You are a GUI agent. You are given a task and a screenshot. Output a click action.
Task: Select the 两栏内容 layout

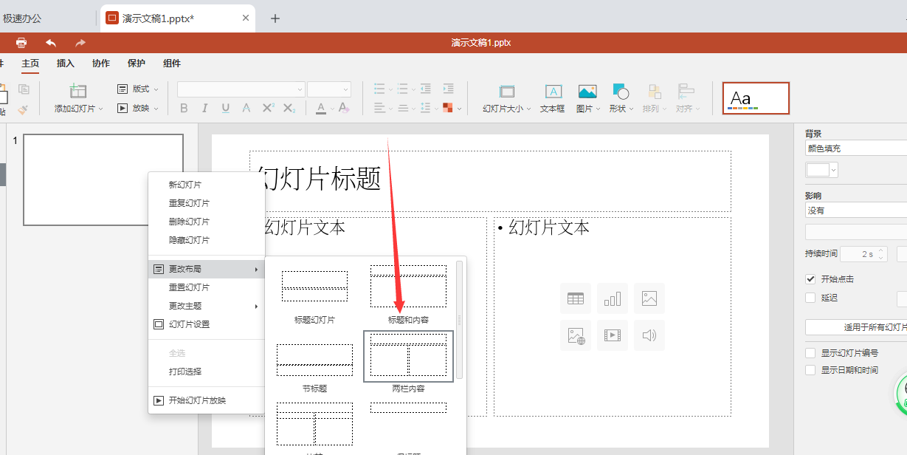point(408,362)
